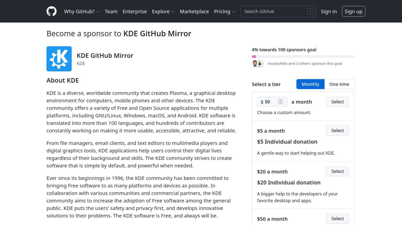Click the KDE gear logo avatar

point(59,59)
